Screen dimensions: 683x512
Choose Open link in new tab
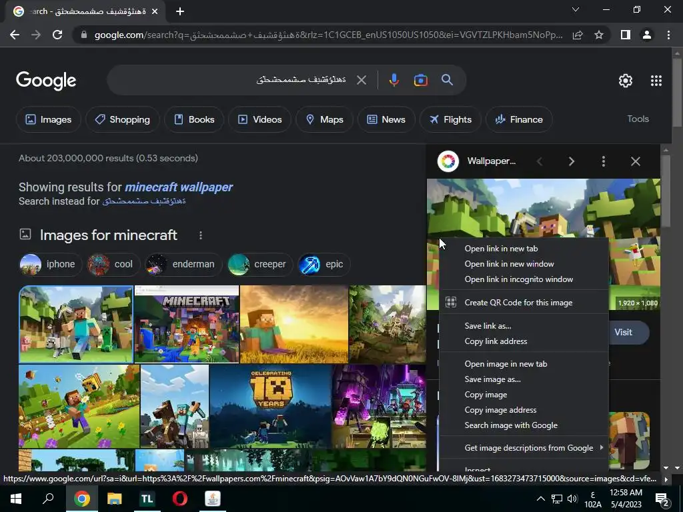click(x=524, y=249)
